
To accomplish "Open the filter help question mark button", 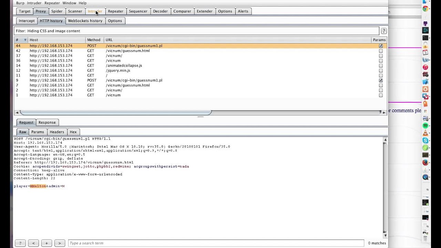I will coord(383,31).
